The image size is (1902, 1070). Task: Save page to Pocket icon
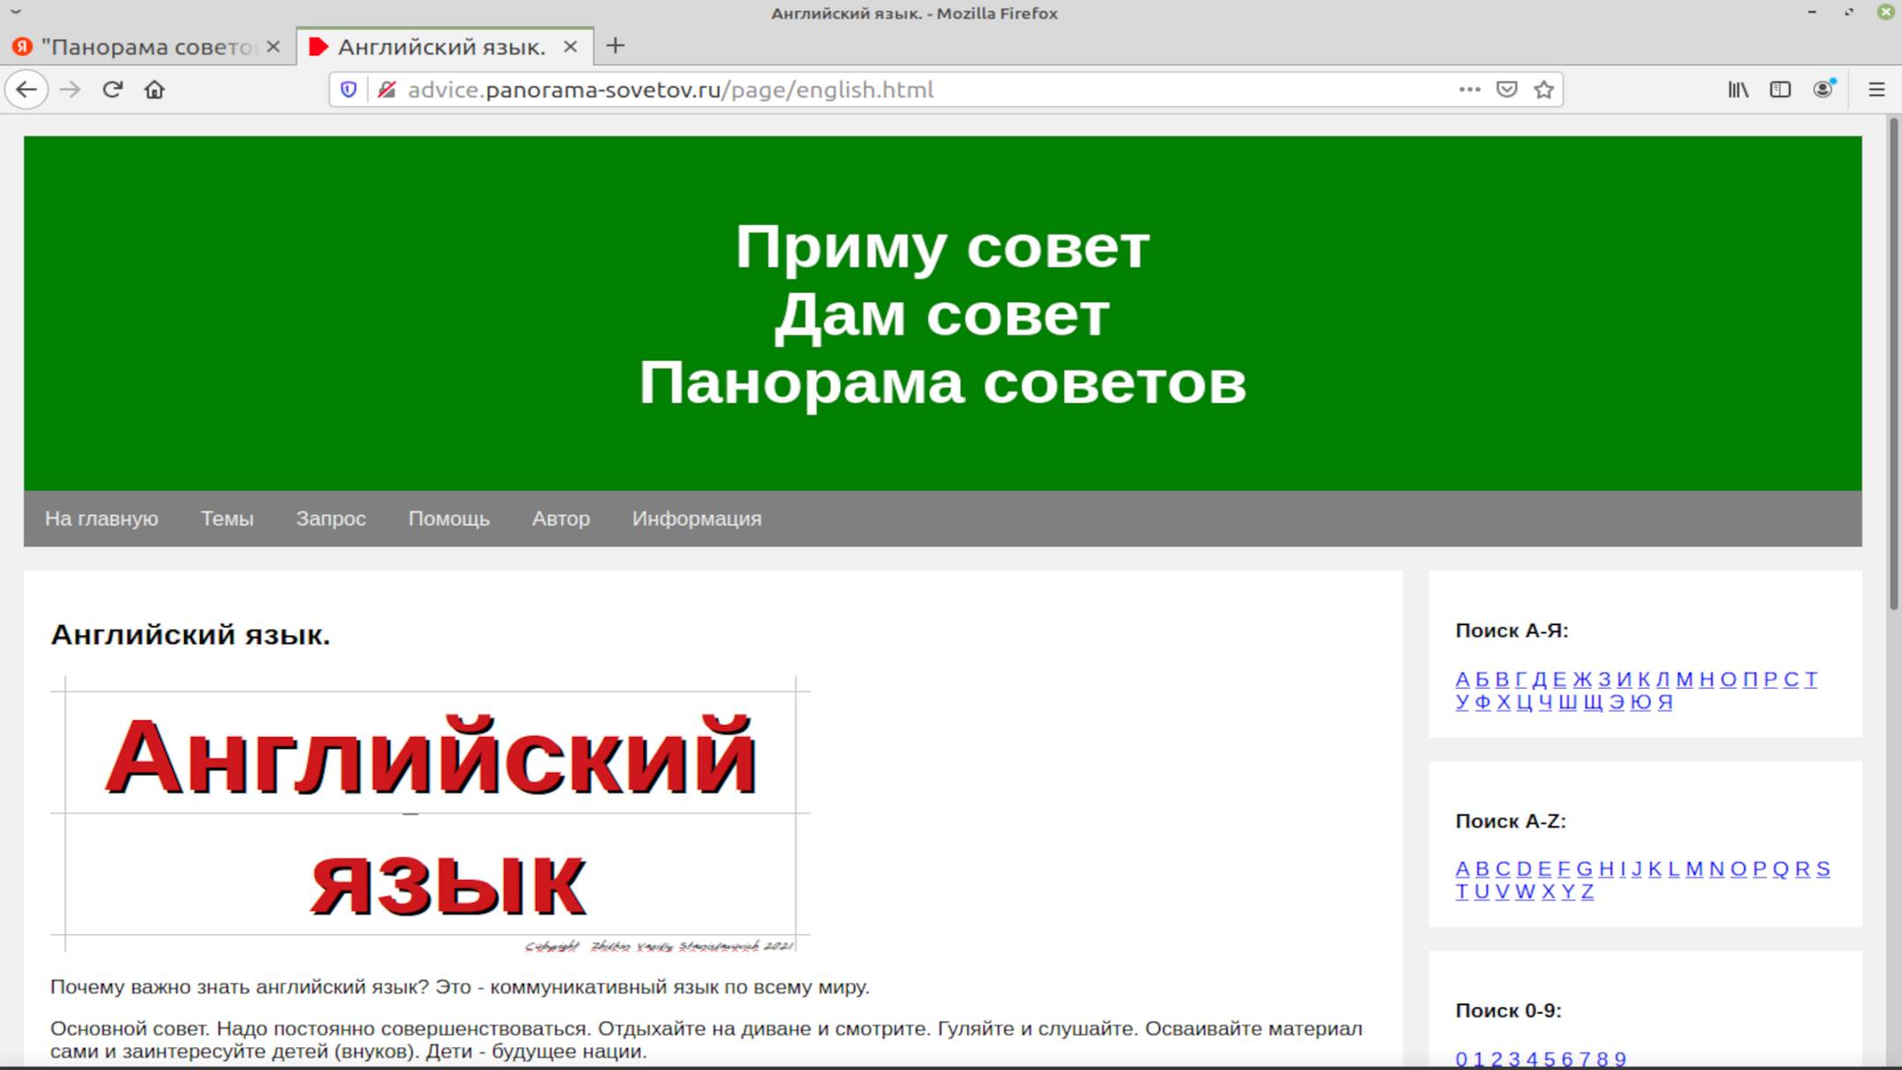click(1507, 90)
